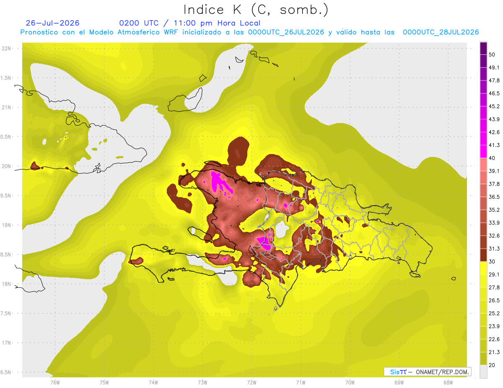Screen dimensions: 503x388
Task: Click the colorbar value 47.8
Action: tap(494, 80)
